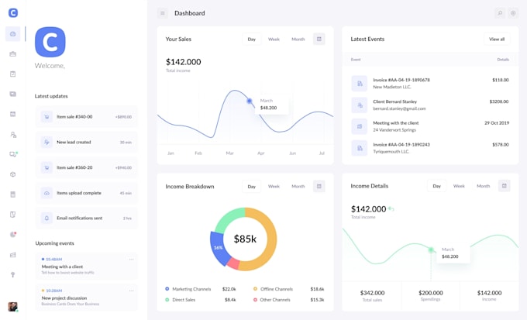Select Day tab in Your Sales

coord(252,39)
